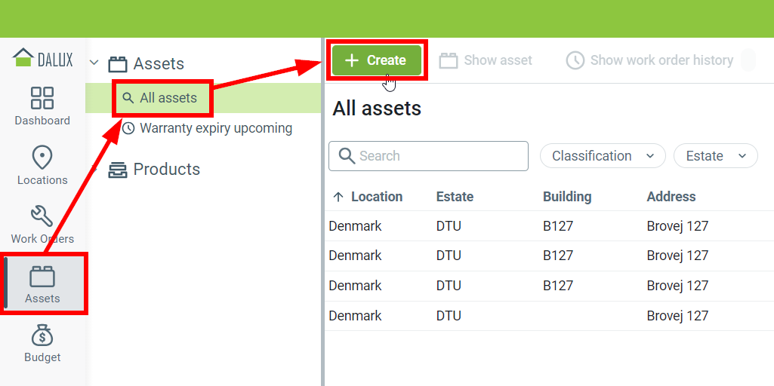Open the Estate filter dropdown
The width and height of the screenshot is (774, 386).
[714, 156]
